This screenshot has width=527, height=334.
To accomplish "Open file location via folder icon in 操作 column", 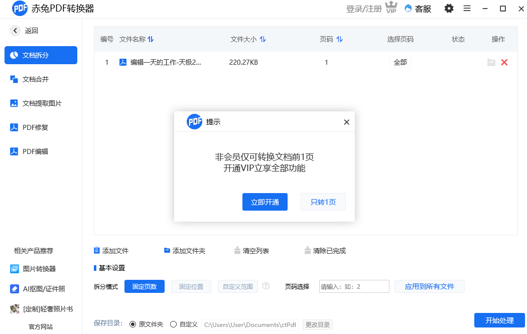I will click(491, 62).
